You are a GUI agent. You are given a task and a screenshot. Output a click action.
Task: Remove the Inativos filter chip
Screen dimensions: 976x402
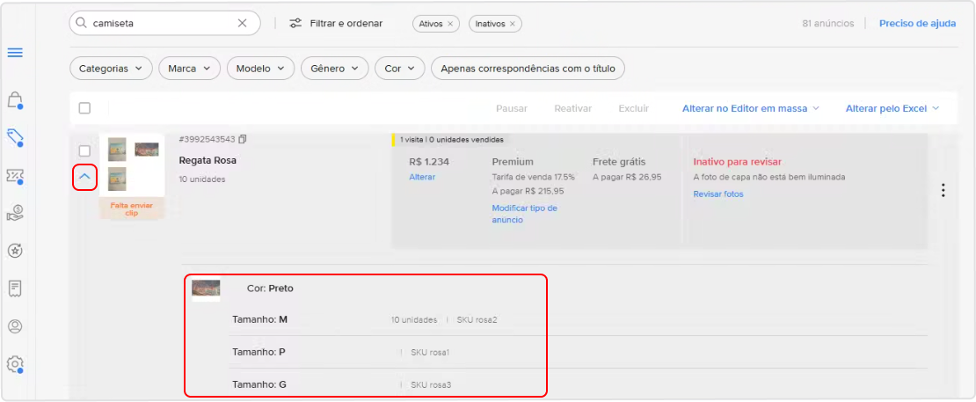[x=513, y=24]
